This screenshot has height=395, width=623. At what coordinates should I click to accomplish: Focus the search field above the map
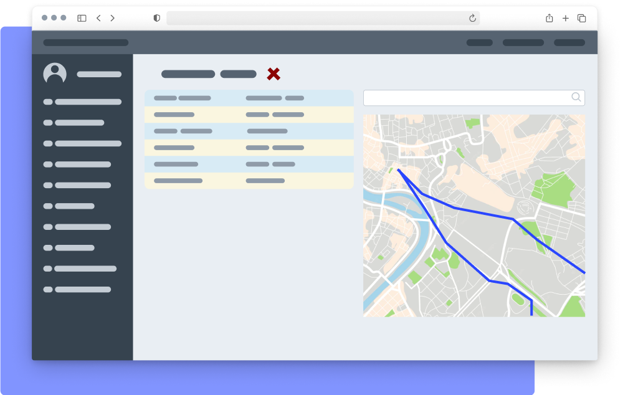467,98
